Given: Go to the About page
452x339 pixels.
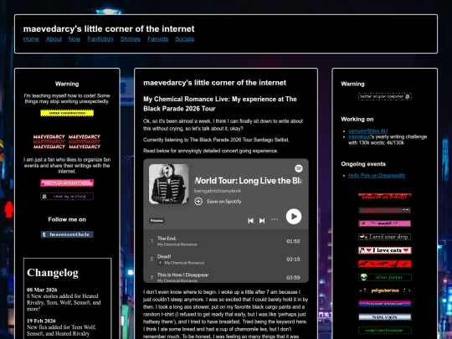Looking at the screenshot, I should 54,39.
